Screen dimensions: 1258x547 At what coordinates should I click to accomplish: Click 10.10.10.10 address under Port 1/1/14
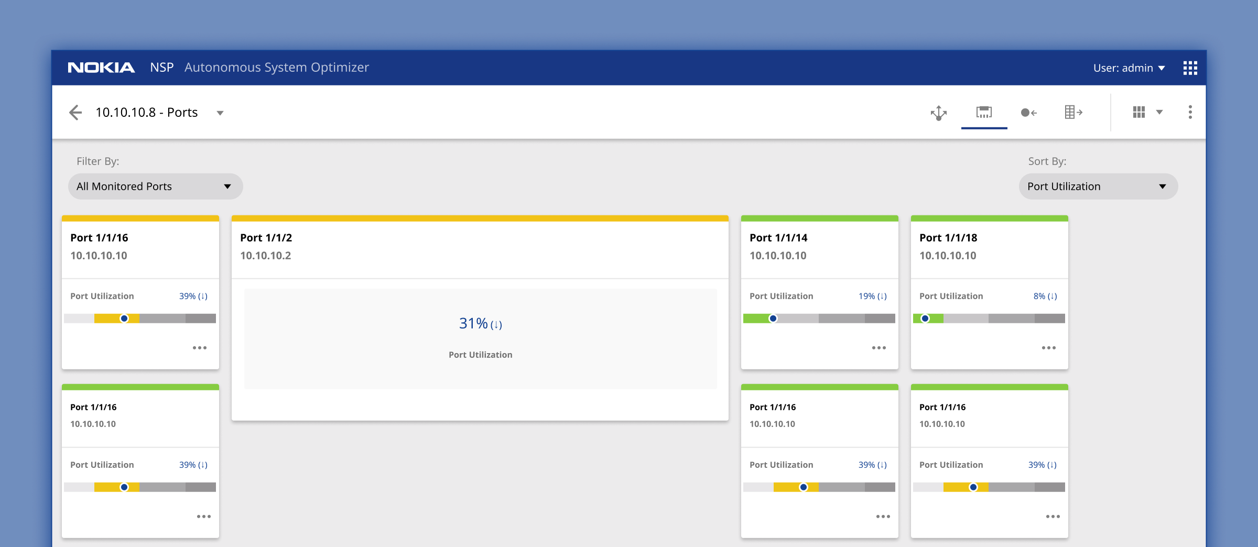(x=778, y=256)
